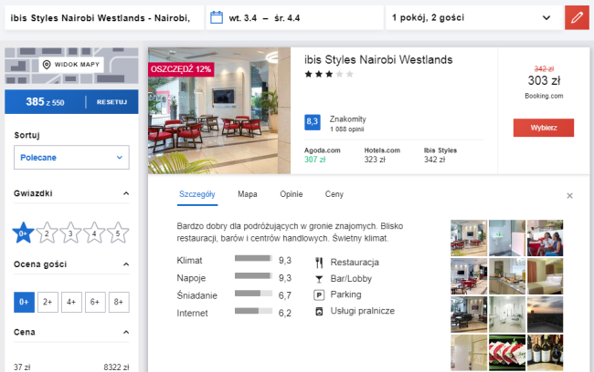Click the Resetuj filters button
The width and height of the screenshot is (594, 372).
[x=111, y=101]
